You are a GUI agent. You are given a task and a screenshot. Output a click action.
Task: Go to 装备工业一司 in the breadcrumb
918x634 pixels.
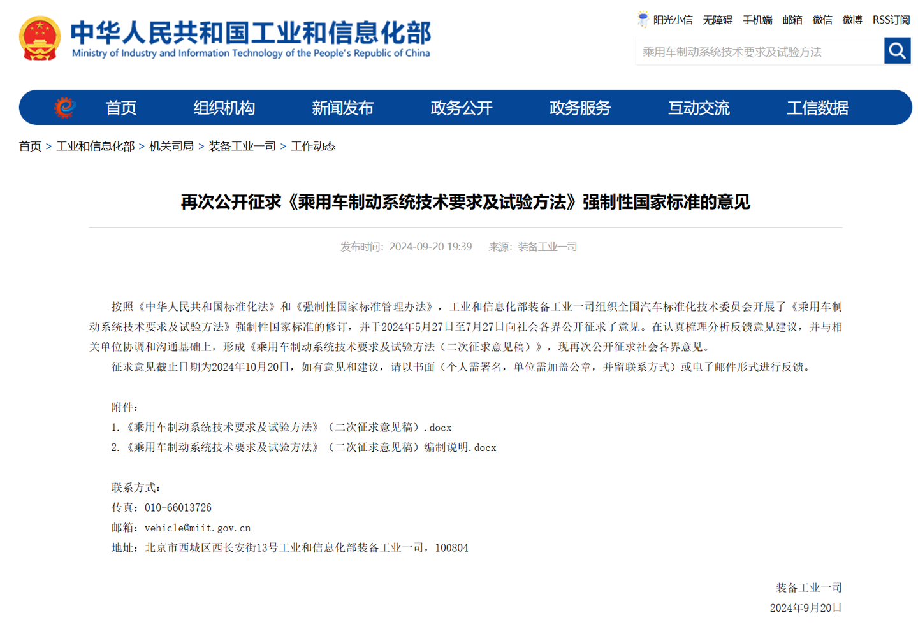(242, 146)
